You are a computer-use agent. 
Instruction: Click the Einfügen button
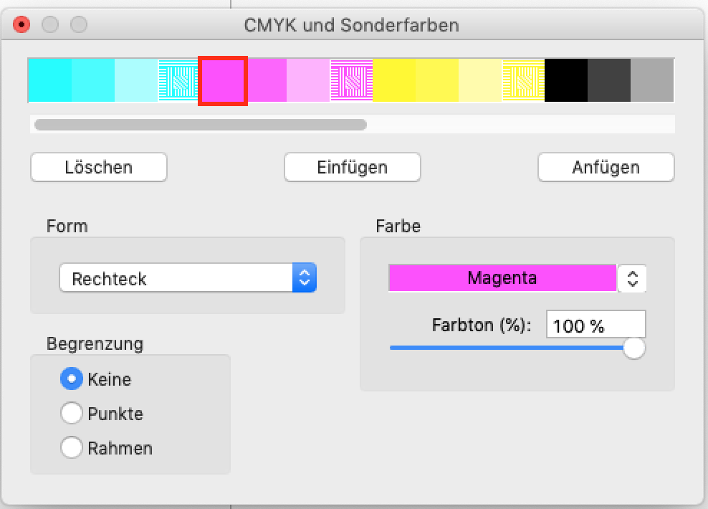353,167
